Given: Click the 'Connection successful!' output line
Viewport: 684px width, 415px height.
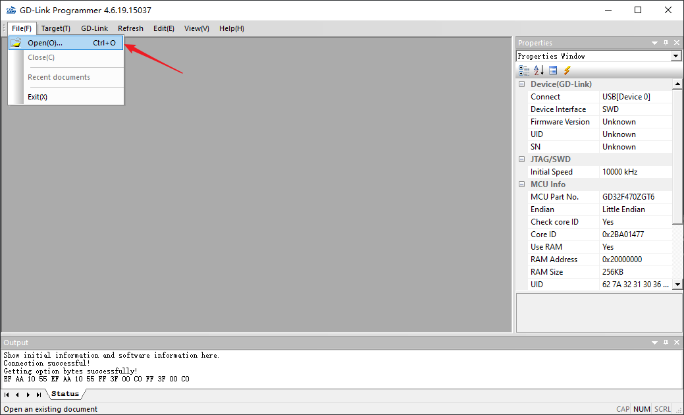Looking at the screenshot, I should click(x=47, y=363).
